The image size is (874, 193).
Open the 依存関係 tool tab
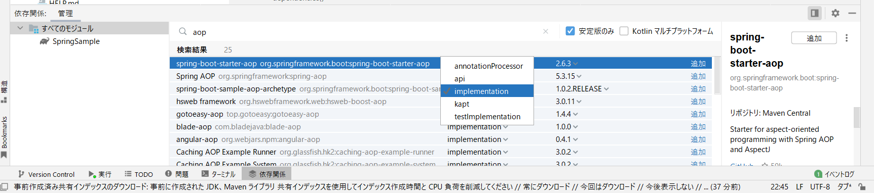click(267, 174)
